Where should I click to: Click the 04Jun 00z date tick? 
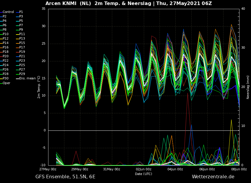pyautogui.click(x=175, y=169)
